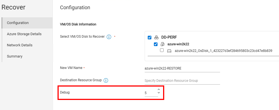Click the Destination Resource Group label
Screen dimensions: 279x110
(81, 80)
